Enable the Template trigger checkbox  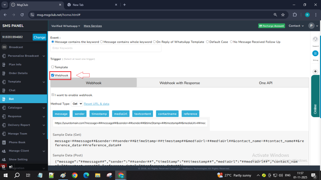pyautogui.click(x=53, y=67)
